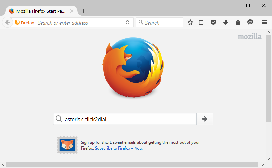272x168 pixels.
Task: Focus the toolbar Search field
Action: click(x=160, y=23)
